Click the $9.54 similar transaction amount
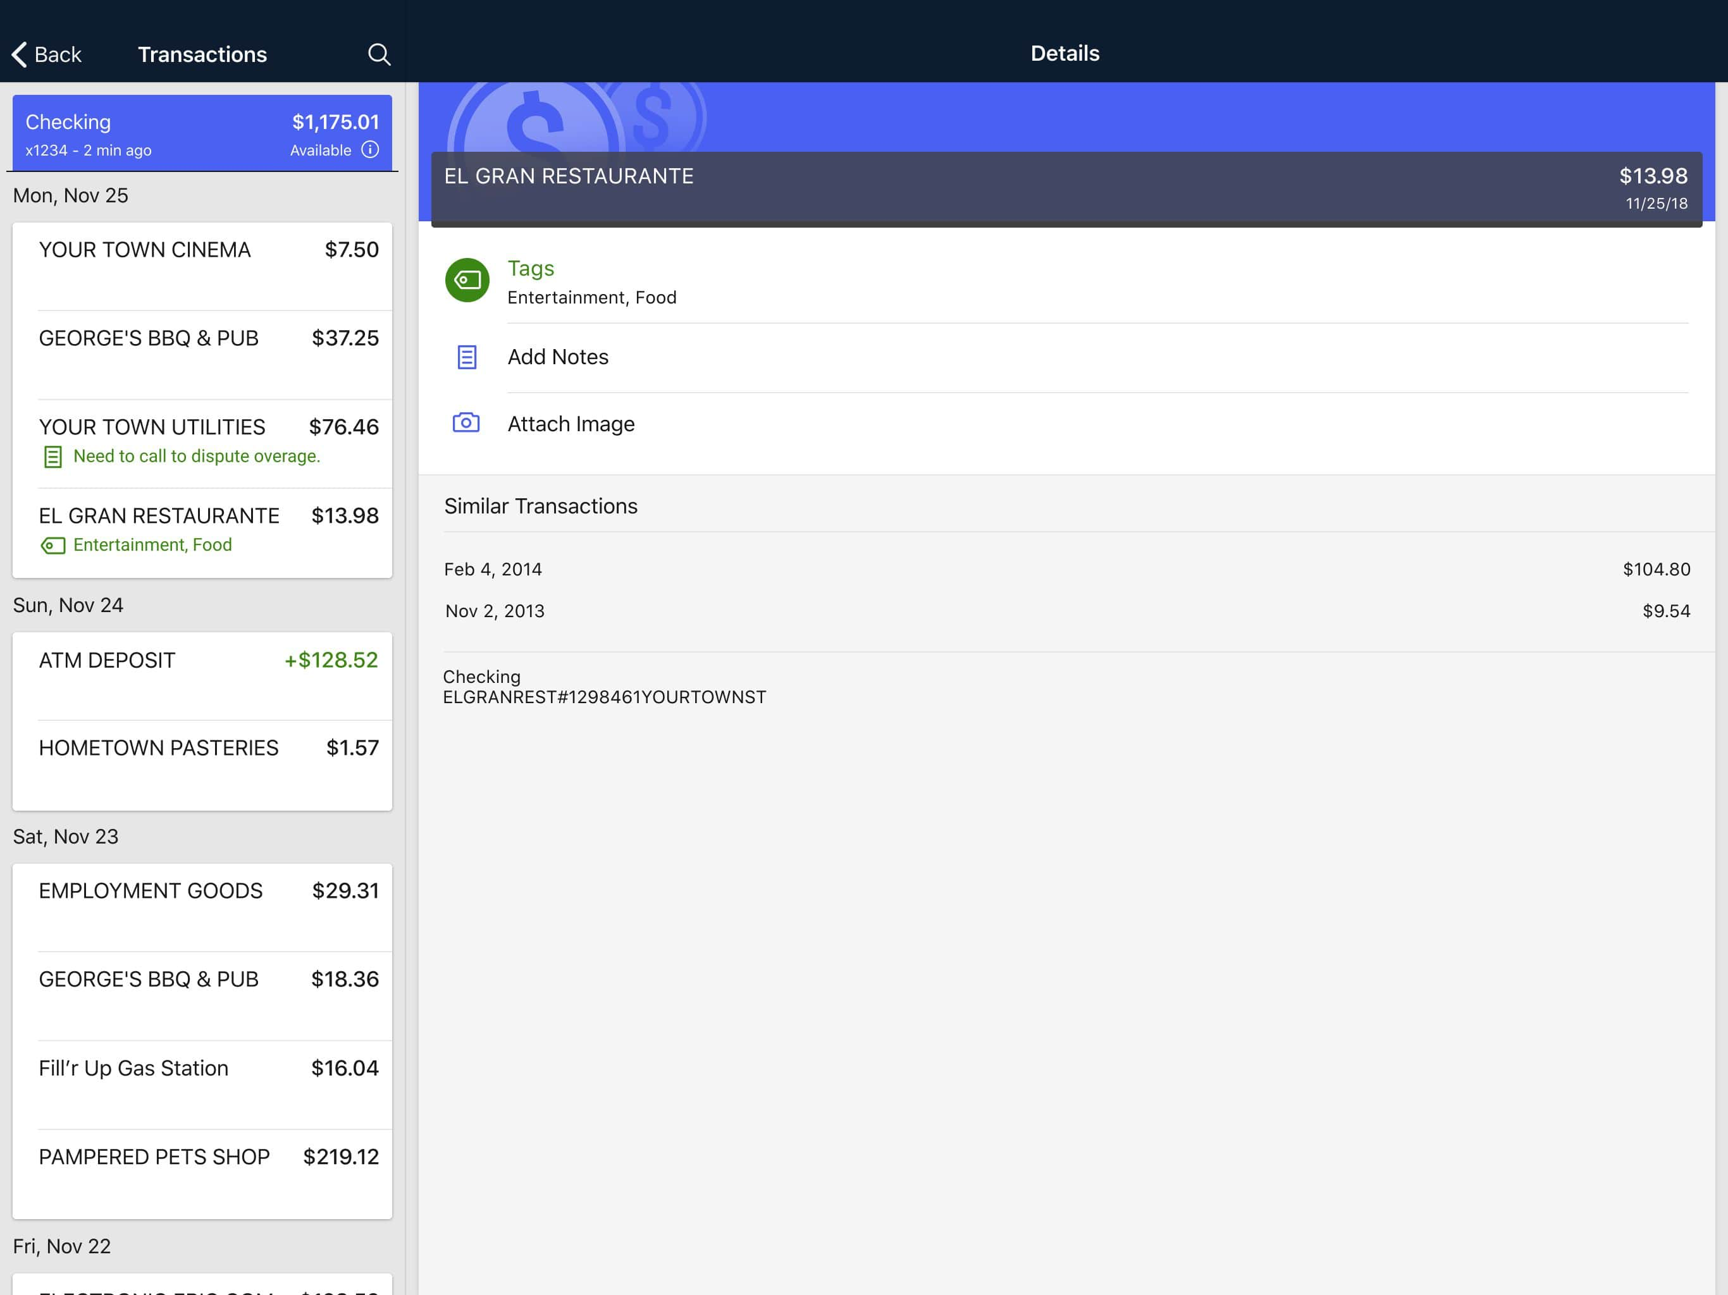This screenshot has height=1295, width=1728. pyautogui.click(x=1666, y=611)
